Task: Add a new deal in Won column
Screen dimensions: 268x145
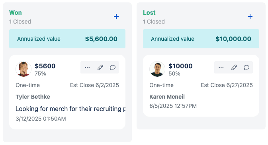Action: [x=116, y=16]
